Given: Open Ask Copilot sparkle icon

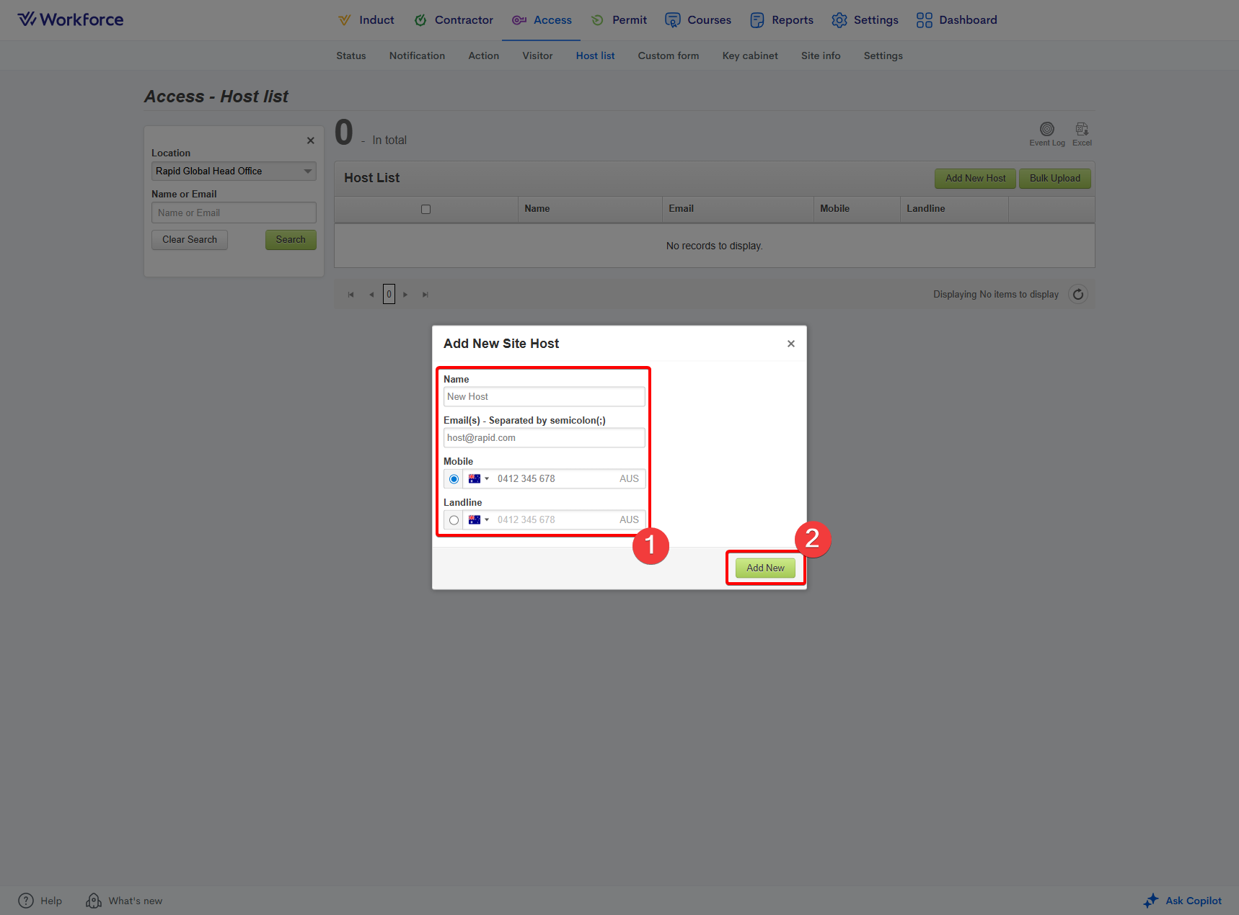Looking at the screenshot, I should [1151, 901].
